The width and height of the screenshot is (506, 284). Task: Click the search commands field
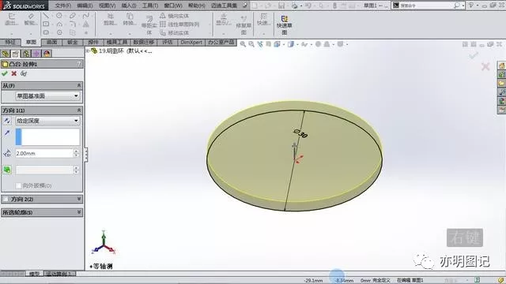click(427, 6)
